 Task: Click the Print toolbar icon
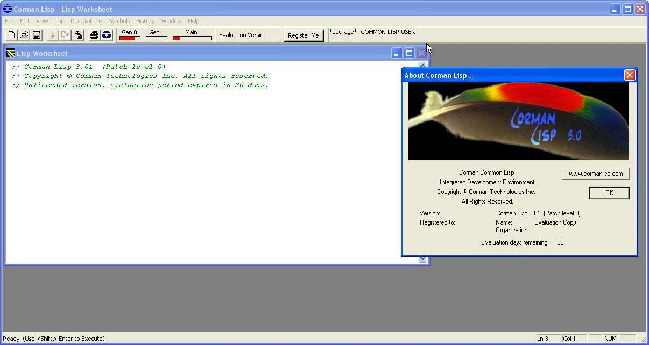94,35
